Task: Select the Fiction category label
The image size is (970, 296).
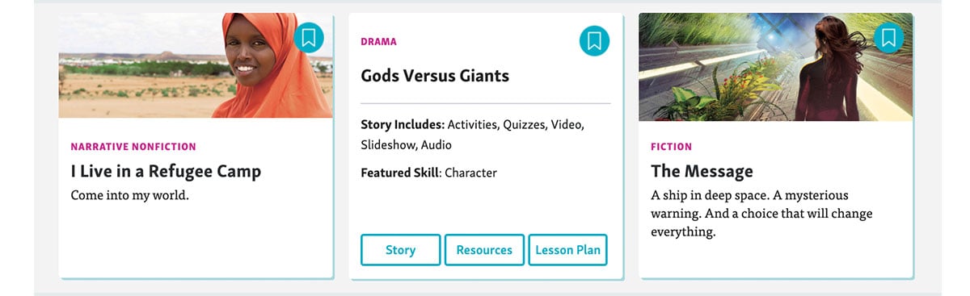Action: (x=671, y=147)
